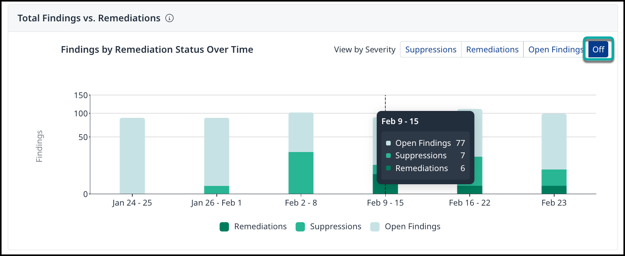Click the Suppressions segment of Feb 2 - 8 bar
The width and height of the screenshot is (625, 256).
301,173
